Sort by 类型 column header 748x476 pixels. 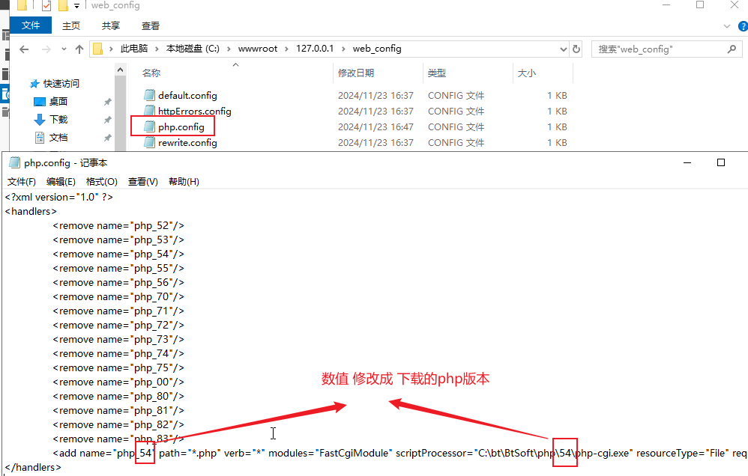[436, 73]
